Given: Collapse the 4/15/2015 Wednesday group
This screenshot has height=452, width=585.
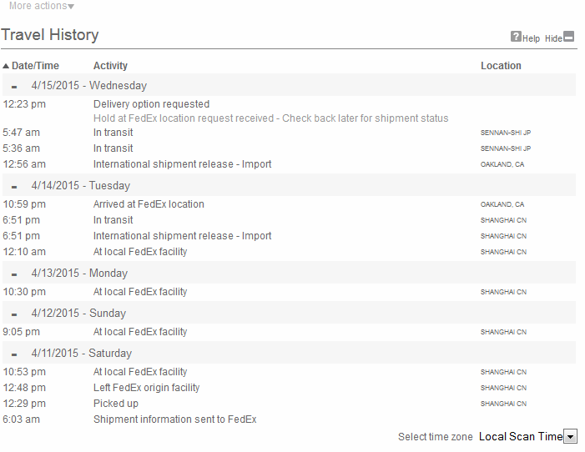Looking at the screenshot, I should click(14, 87).
